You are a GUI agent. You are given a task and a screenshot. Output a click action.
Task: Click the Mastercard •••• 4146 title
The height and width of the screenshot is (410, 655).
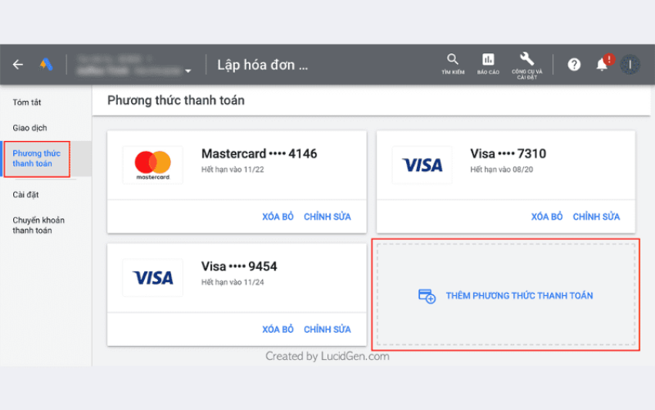tap(259, 153)
